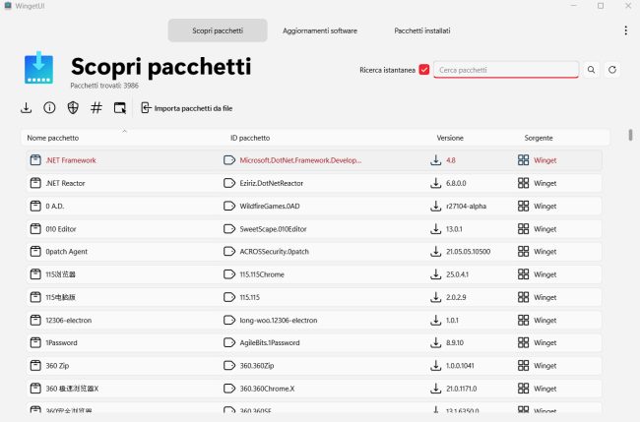The image size is (640, 422).
Task: Click the package box icon for .NET Framework
Action: pos(35,159)
